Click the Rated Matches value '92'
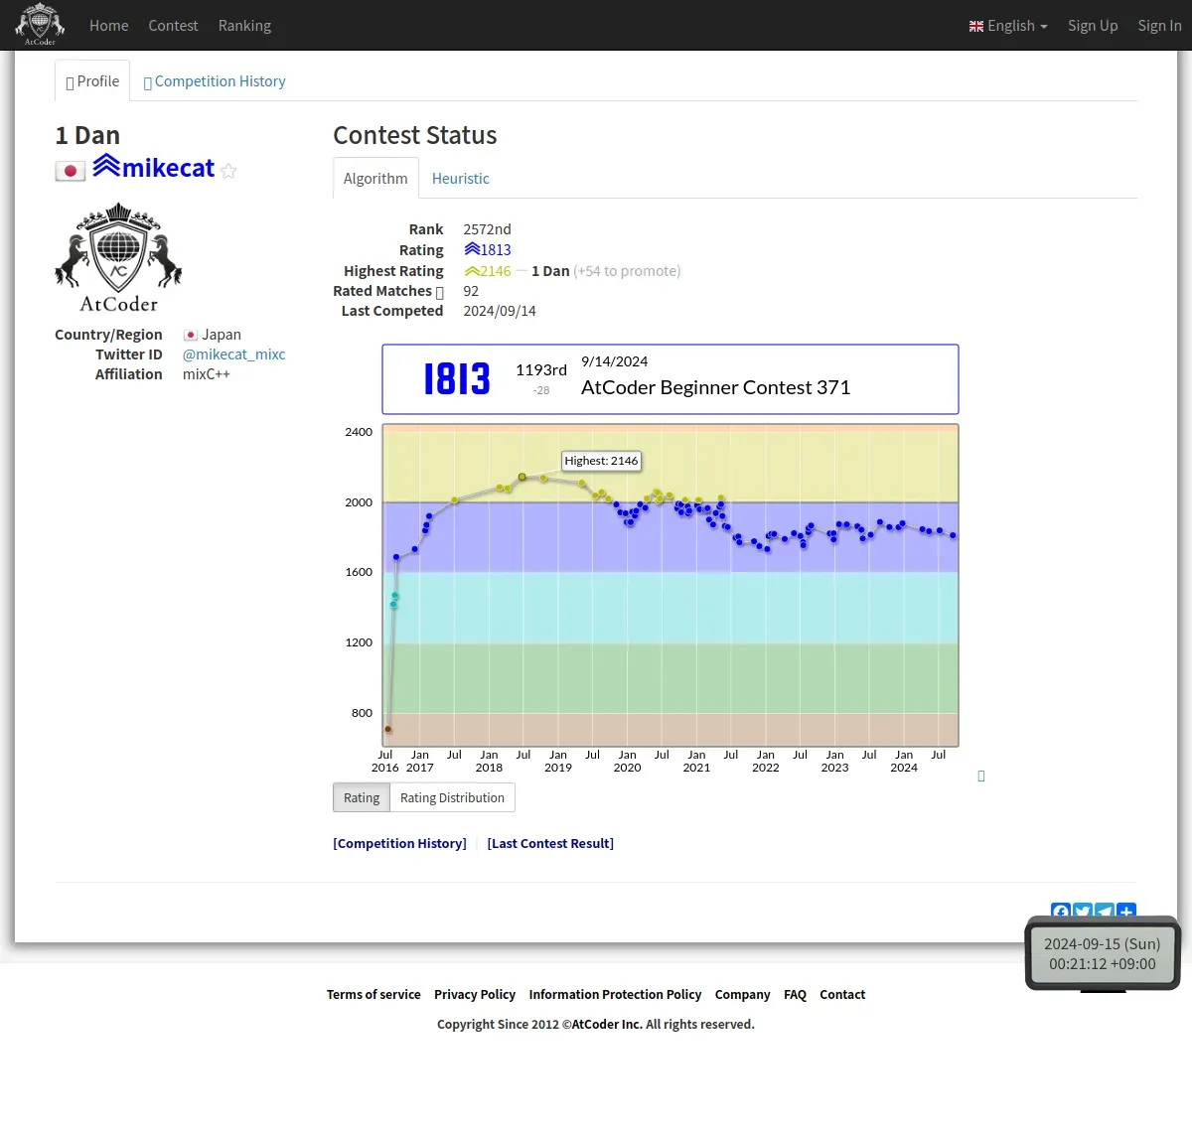Viewport: 1192px width, 1132px height. (x=471, y=291)
